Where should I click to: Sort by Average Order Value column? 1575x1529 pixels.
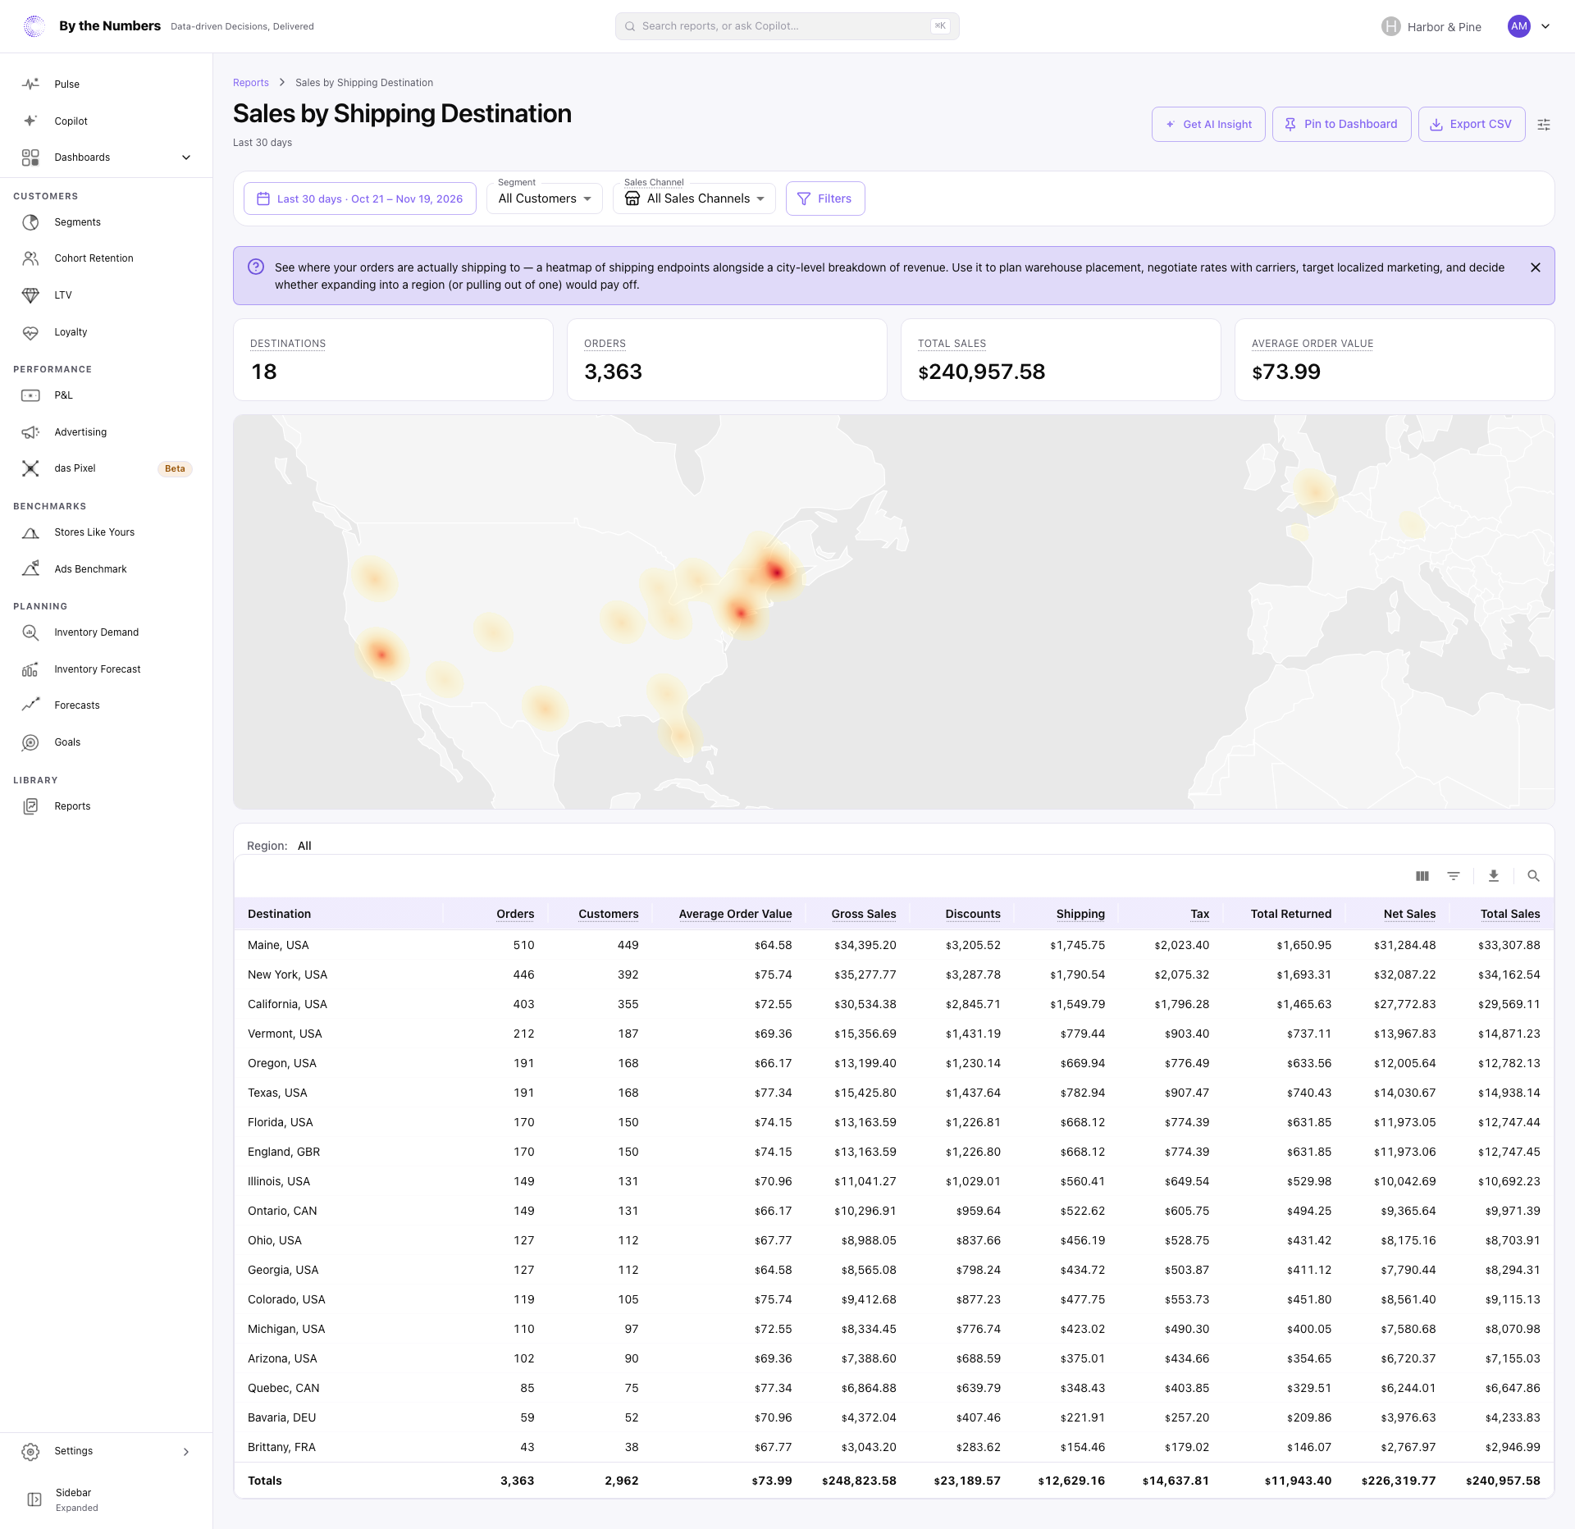point(735,914)
